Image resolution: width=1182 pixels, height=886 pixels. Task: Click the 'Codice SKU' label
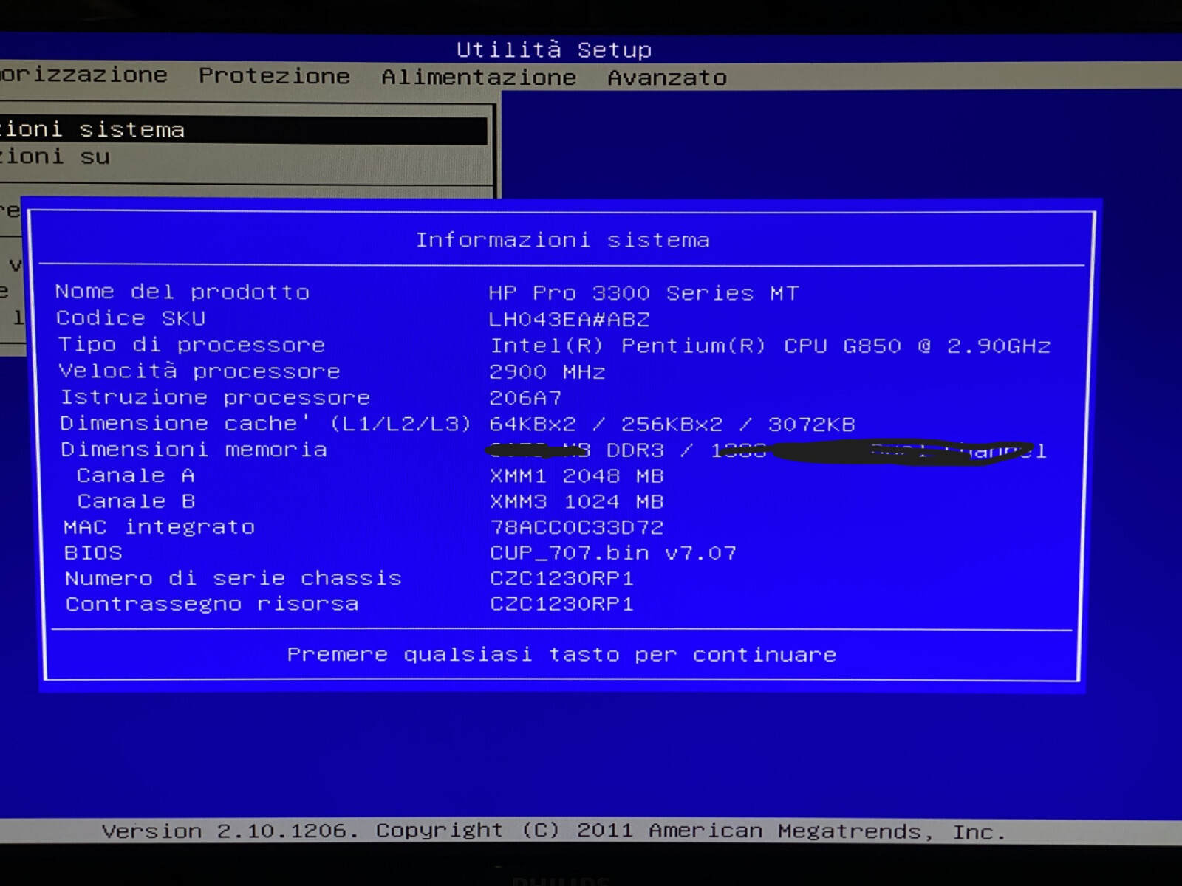point(131,318)
